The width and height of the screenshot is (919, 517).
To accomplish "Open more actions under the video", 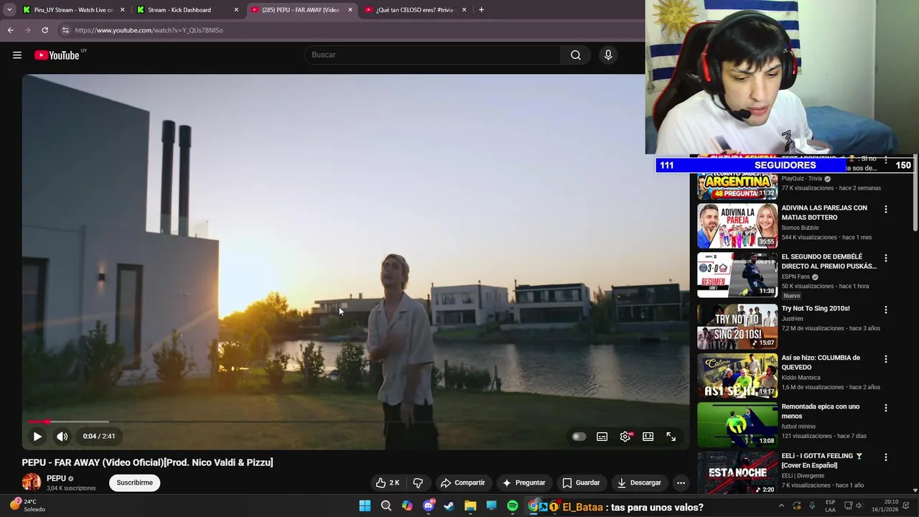I will 681,483.
